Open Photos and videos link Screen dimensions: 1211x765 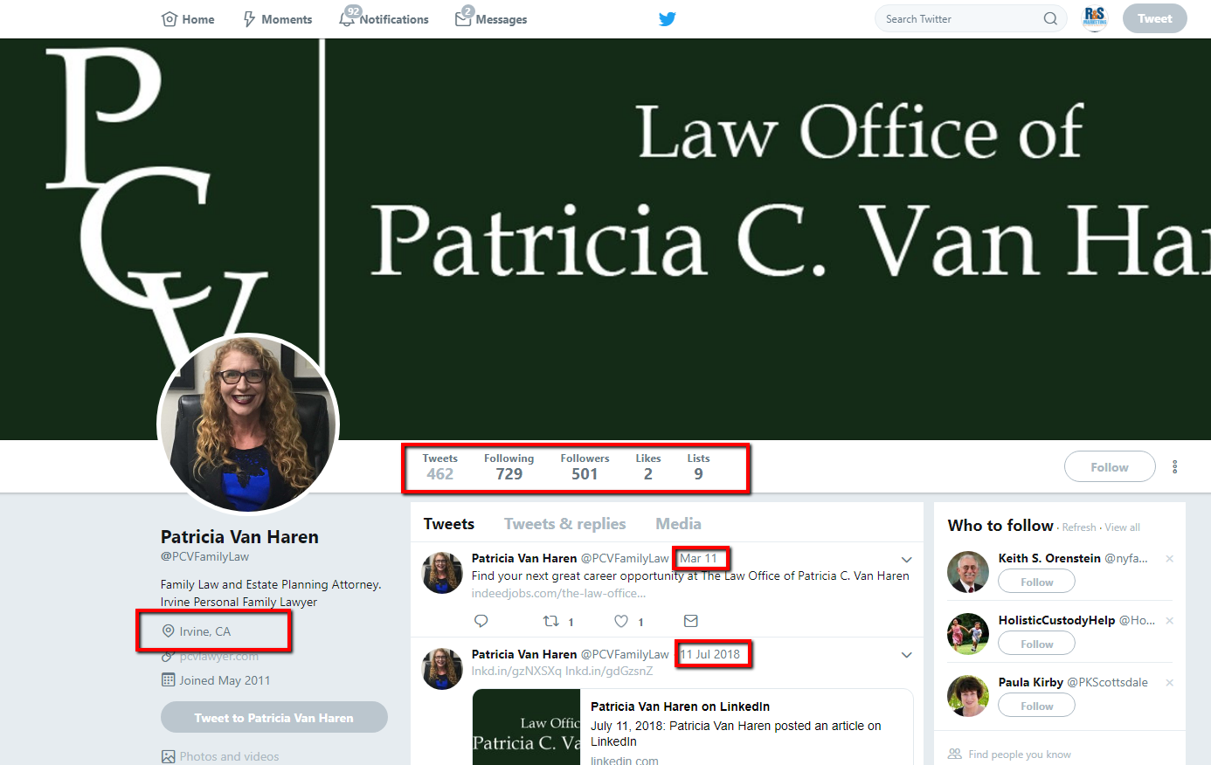[x=229, y=756]
